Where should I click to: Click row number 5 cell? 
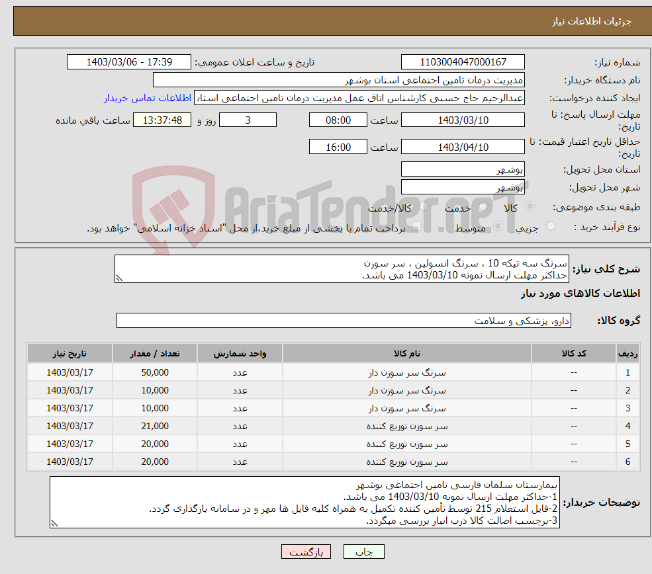click(628, 444)
